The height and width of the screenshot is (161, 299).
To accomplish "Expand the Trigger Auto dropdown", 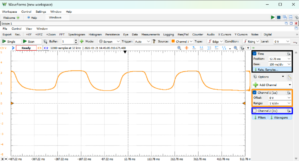I will point(143,42).
